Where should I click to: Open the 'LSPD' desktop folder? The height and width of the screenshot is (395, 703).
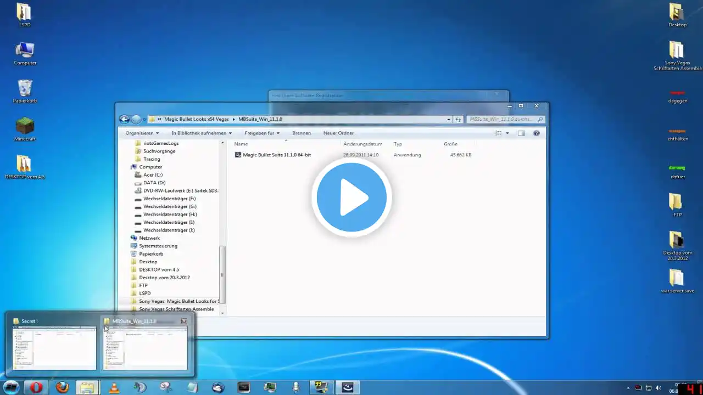[x=25, y=15]
